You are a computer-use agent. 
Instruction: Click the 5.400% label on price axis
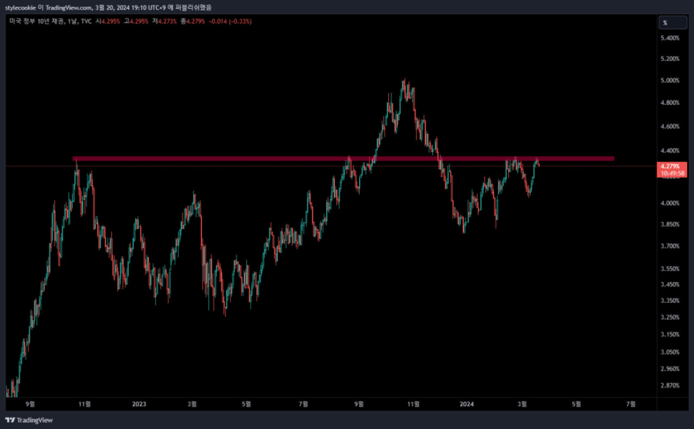670,38
